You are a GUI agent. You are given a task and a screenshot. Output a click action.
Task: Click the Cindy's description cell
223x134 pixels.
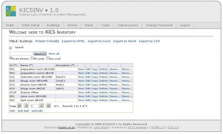click(x=66, y=81)
